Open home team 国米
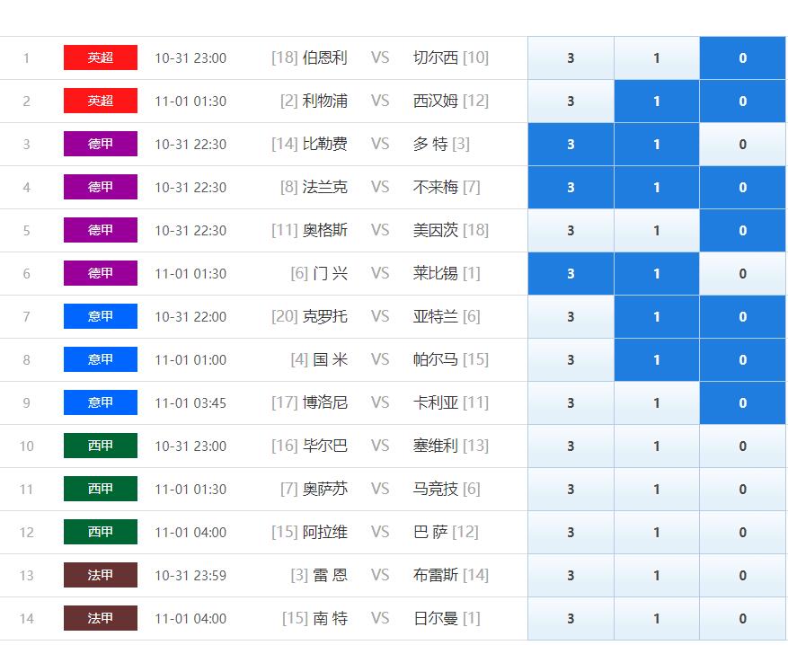Viewport: 788px width, 645px height. click(330, 360)
